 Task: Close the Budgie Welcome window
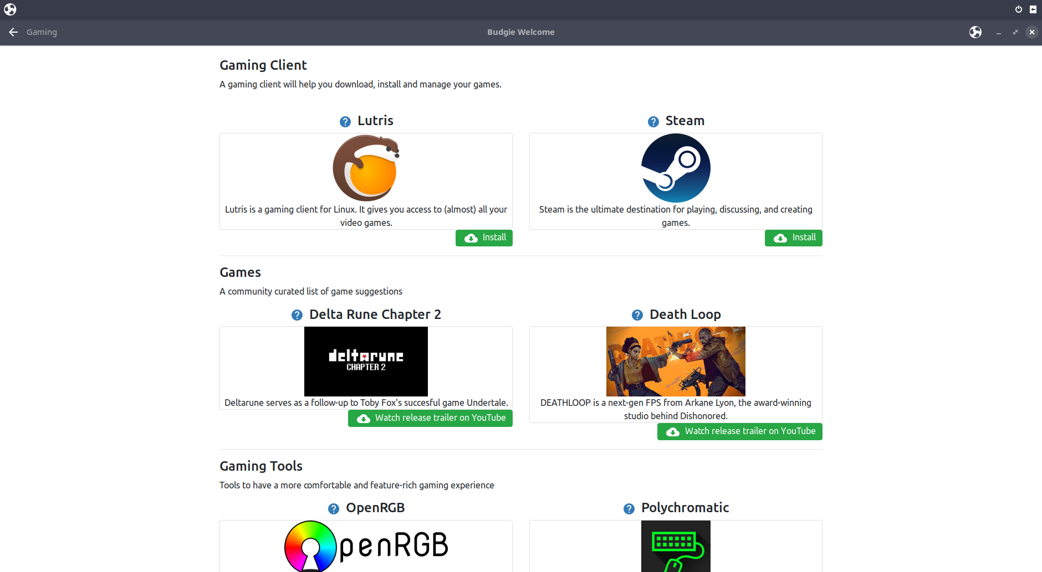point(1032,32)
